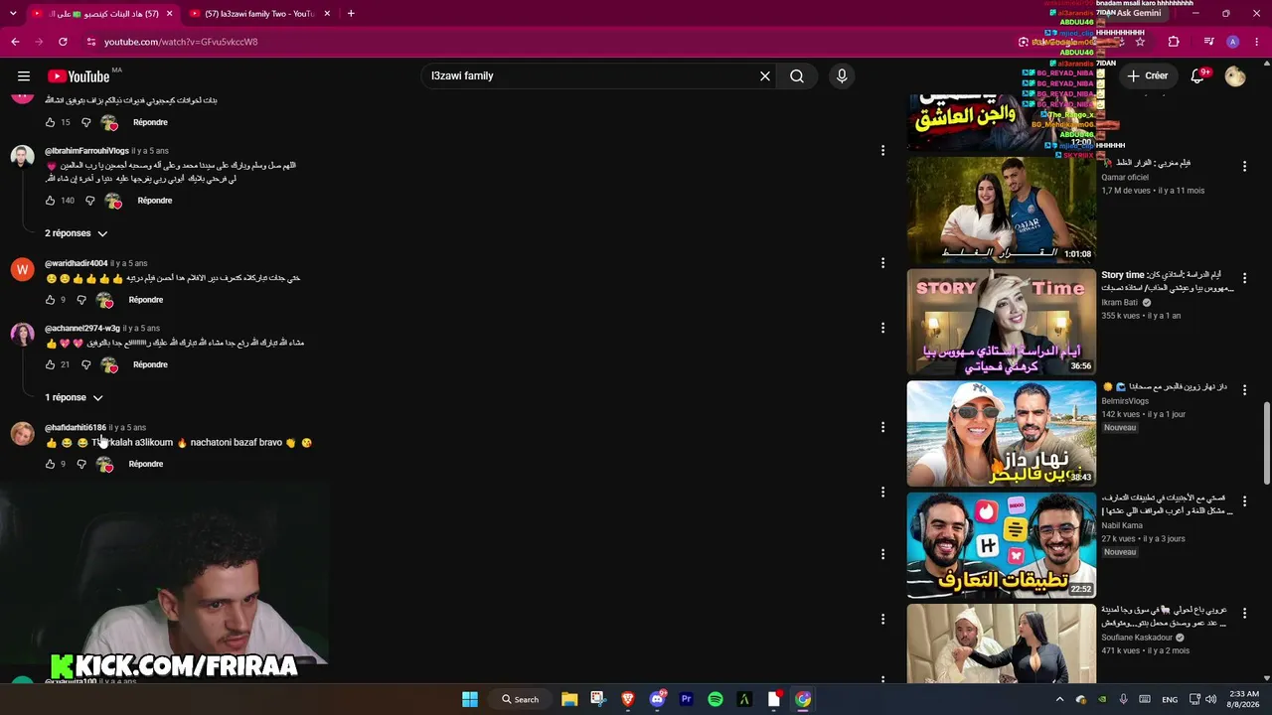Reply to @achannel2974-w3g comment
Viewport: 1272px width, 715px height.
pos(150,364)
